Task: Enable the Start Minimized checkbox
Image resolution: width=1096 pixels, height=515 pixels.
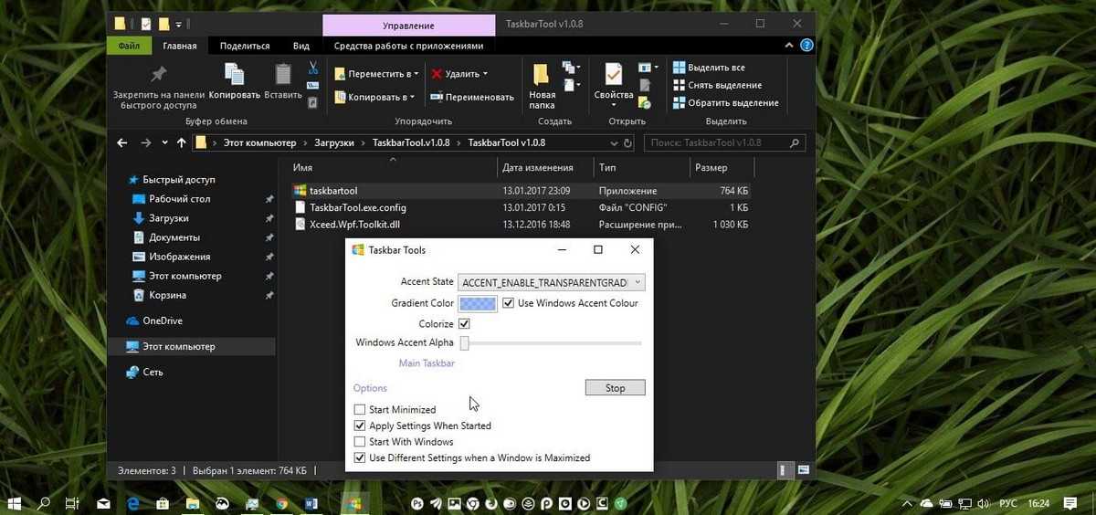Action: click(360, 410)
